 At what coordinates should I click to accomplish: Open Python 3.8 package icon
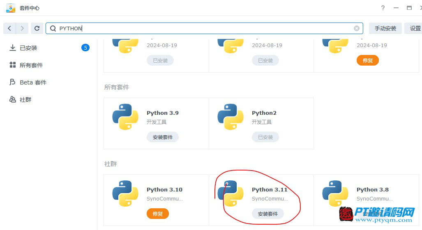[x=335, y=194]
